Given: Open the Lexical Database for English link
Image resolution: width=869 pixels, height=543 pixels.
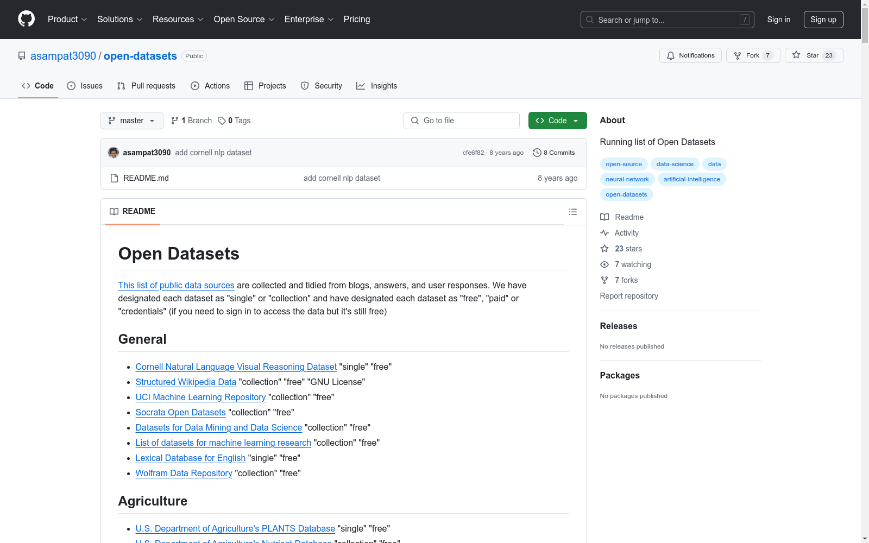Looking at the screenshot, I should (191, 458).
